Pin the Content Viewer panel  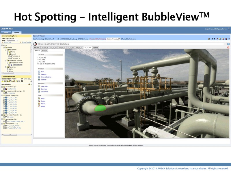229,39
